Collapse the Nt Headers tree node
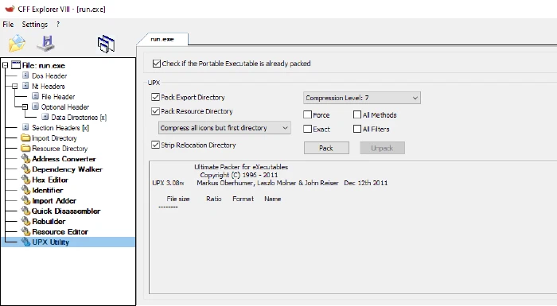Viewport: 557px width, 306px height. click(14, 87)
